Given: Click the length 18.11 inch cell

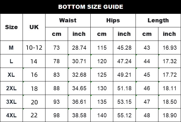Looking at the screenshot, I should click(170, 88).
